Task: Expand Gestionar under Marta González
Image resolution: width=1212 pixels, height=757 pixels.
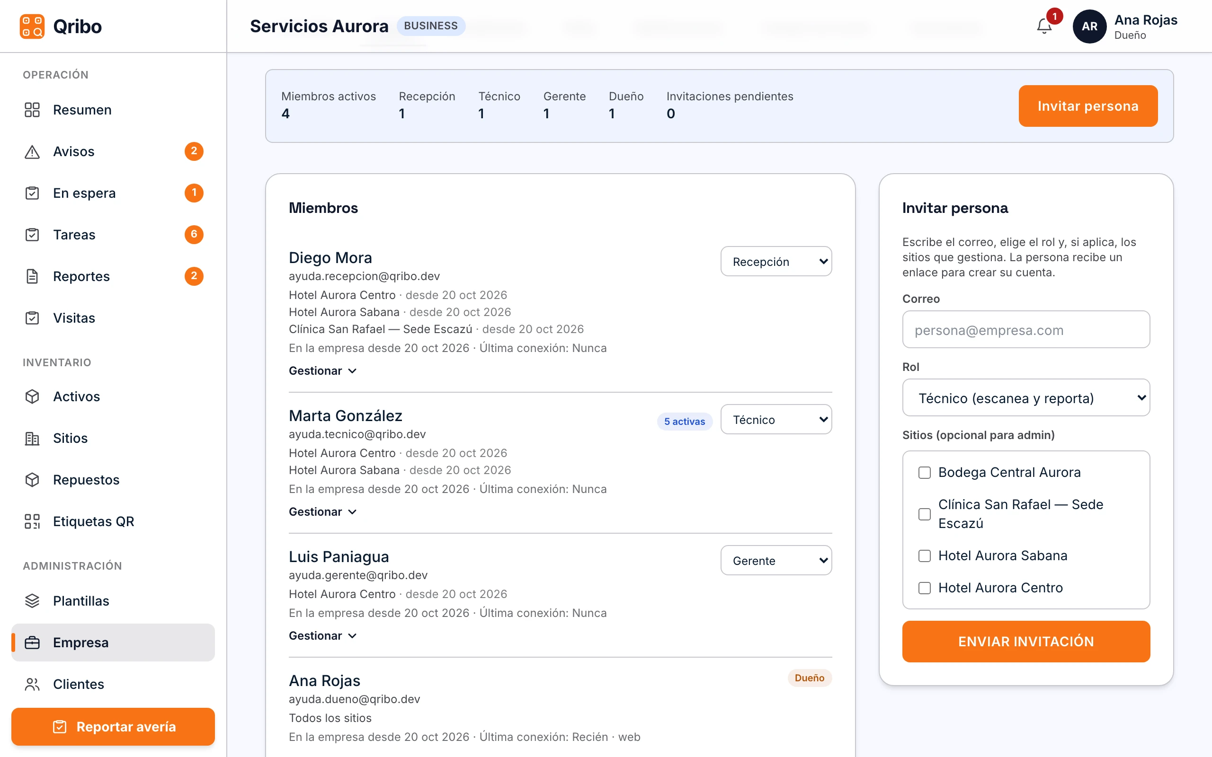Action: point(323,511)
